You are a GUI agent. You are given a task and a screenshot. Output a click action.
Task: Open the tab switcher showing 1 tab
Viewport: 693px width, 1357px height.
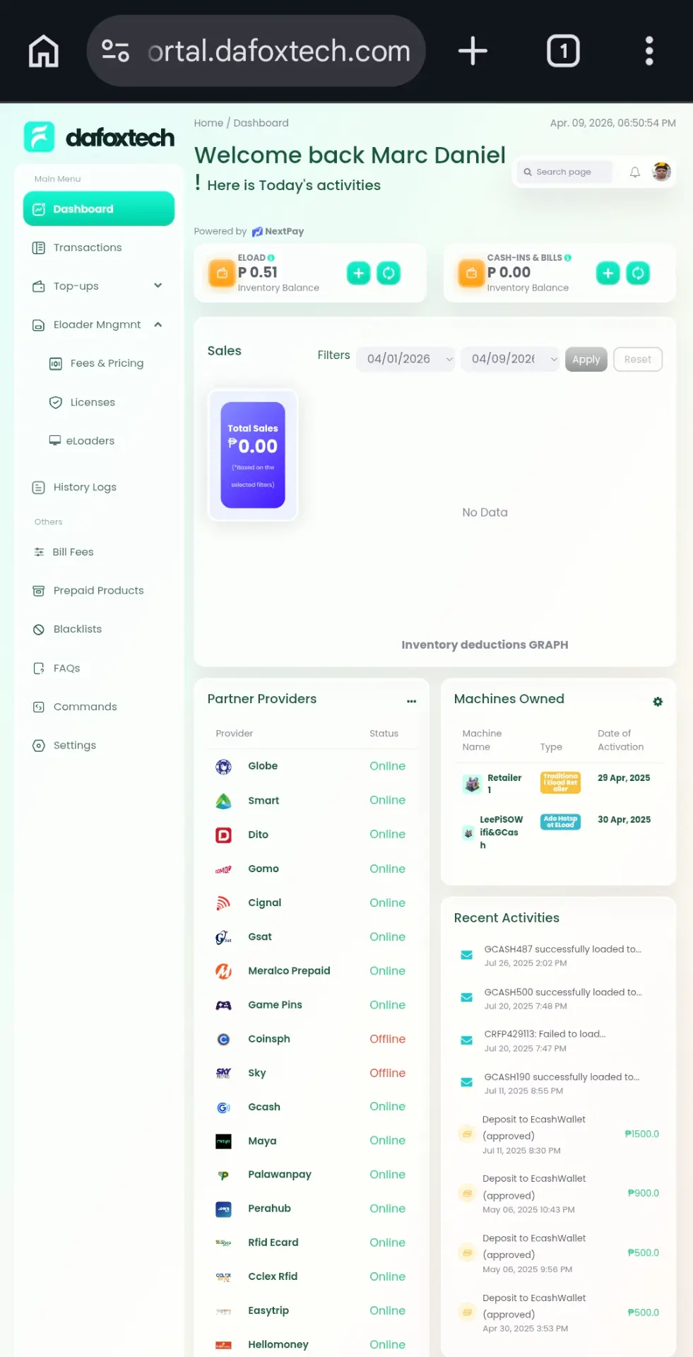pyautogui.click(x=563, y=51)
